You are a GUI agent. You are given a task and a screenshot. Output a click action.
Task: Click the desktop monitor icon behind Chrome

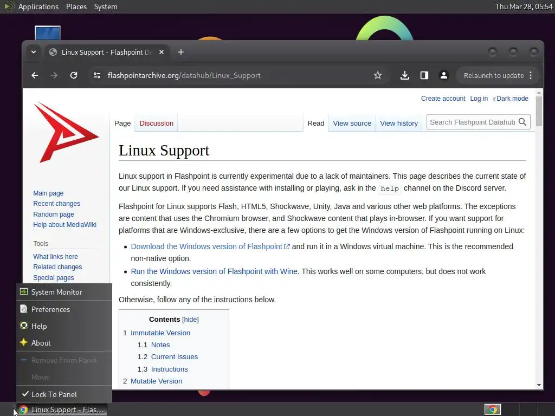[x=48, y=33]
